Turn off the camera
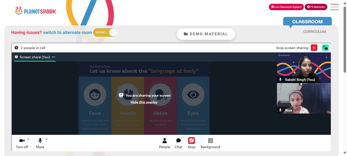347x156 pixels. tap(22, 143)
